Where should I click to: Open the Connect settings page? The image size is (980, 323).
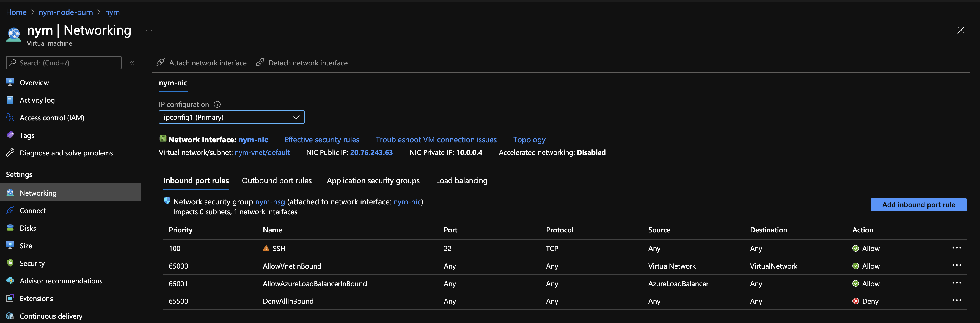[x=33, y=210]
